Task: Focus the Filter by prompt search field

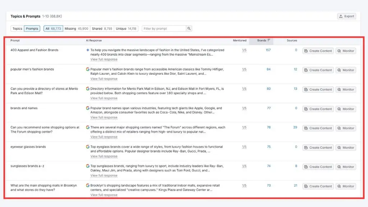Action: point(164,29)
